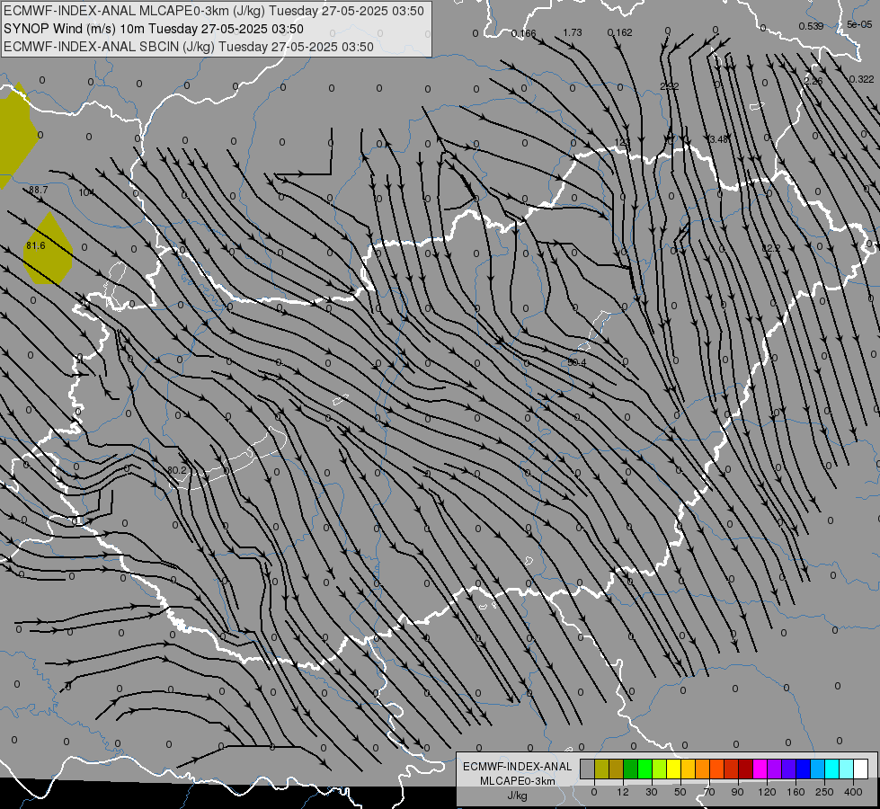Click the legend tick label 50

click(680, 792)
